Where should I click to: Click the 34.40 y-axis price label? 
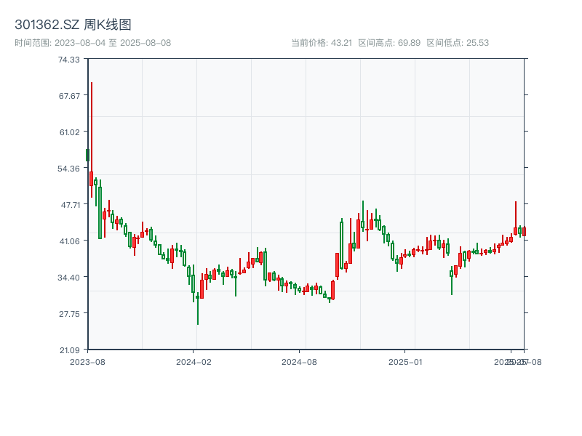tap(70, 278)
